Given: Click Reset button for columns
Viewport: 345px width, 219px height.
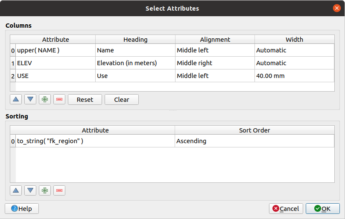Looking at the screenshot, I should pyautogui.click(x=85, y=100).
